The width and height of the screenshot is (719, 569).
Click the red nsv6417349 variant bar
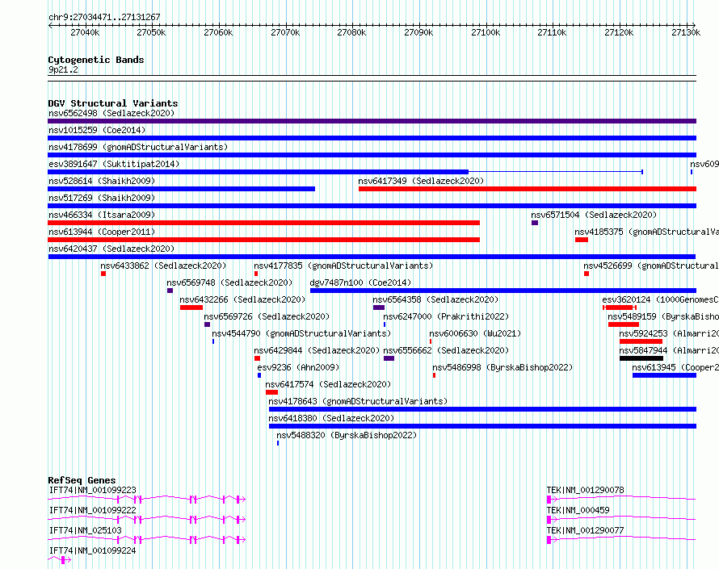[x=528, y=189]
